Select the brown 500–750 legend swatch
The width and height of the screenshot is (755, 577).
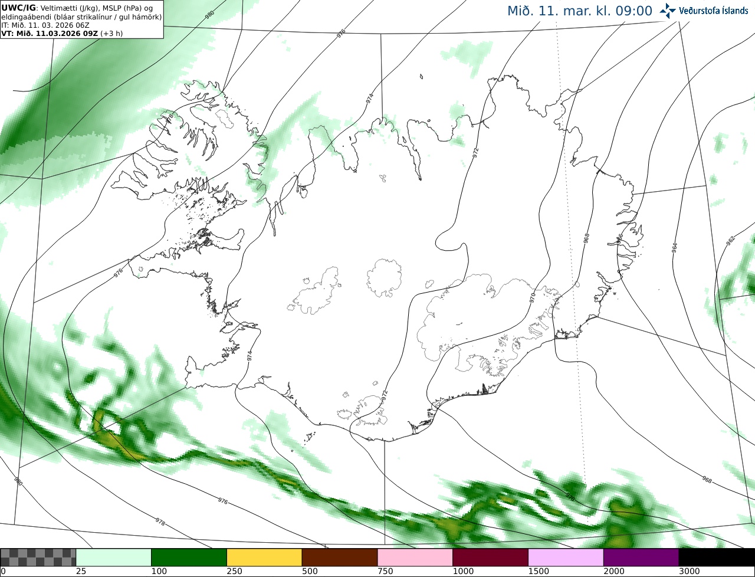(340, 558)
